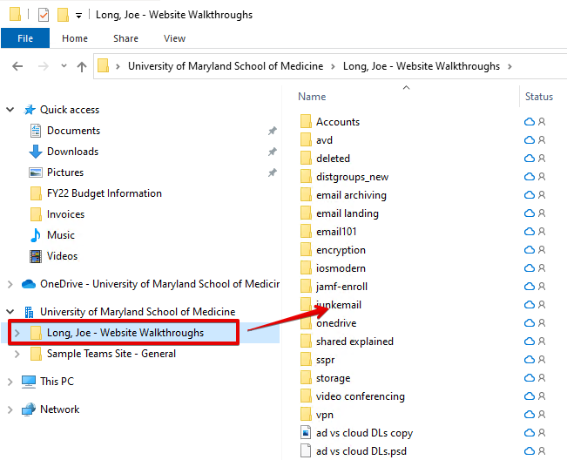Viewport: 567px width, 460px height.
Task: Open the Quick Access Toolbar customize dropdown
Action: click(78, 16)
